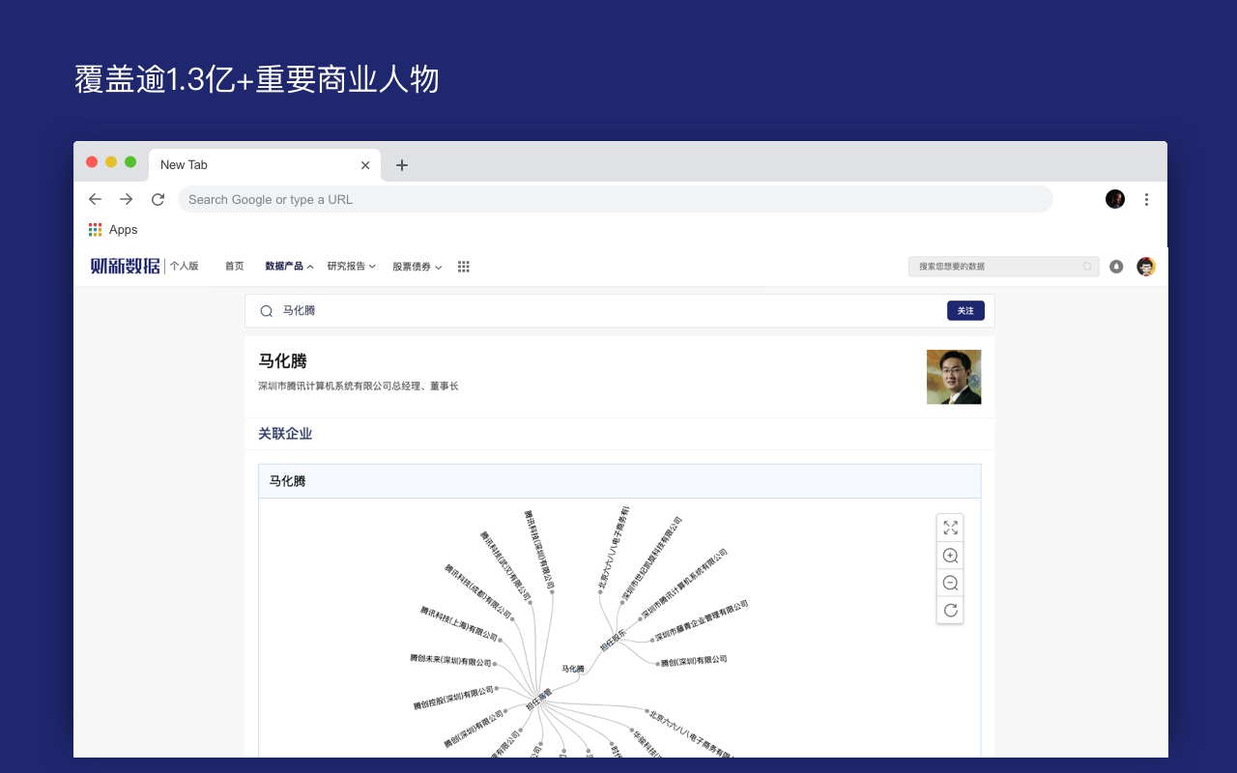Click the Apps bookmarks shortcut

point(113,230)
